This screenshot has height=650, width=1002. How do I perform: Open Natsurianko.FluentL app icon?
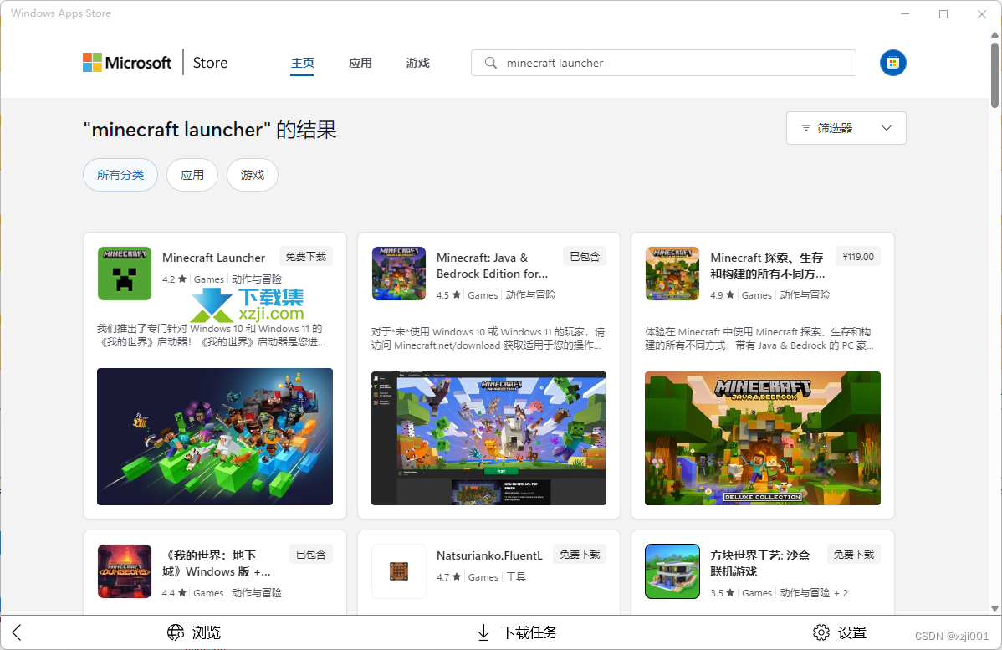399,571
